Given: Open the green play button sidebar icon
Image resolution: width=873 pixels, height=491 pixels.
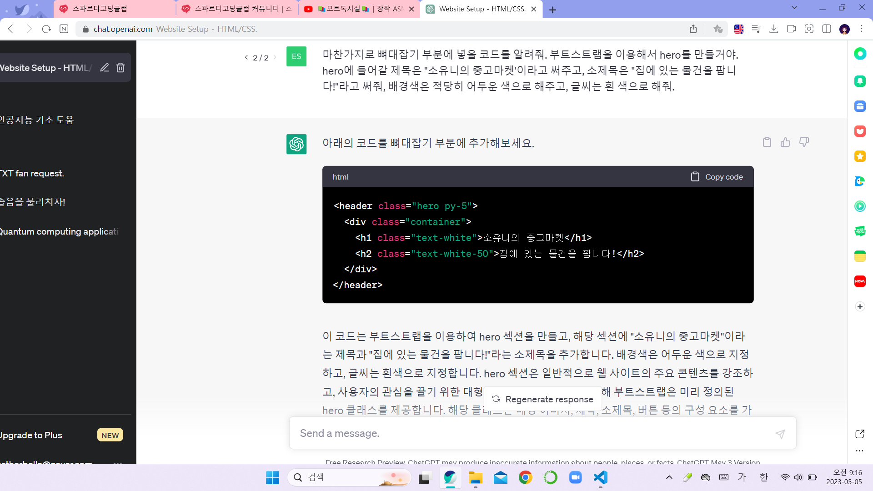Looking at the screenshot, I should [x=860, y=206].
